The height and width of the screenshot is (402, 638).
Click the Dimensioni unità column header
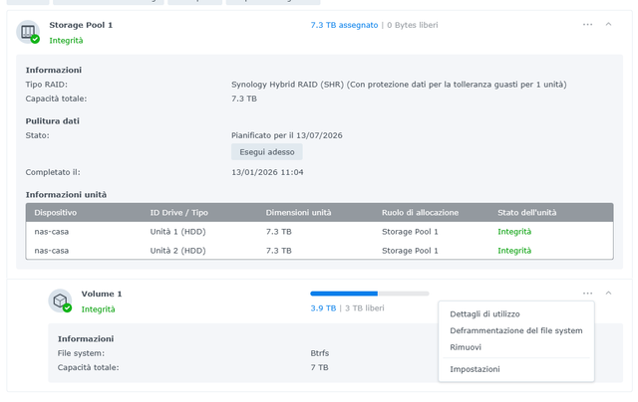click(299, 212)
